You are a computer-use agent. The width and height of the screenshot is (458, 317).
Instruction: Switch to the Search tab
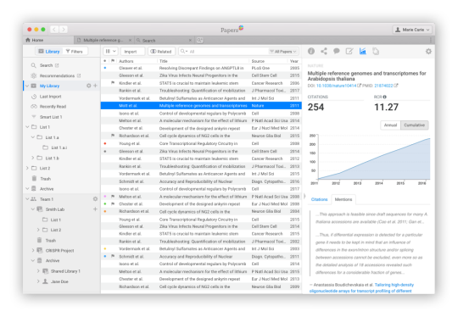point(165,40)
